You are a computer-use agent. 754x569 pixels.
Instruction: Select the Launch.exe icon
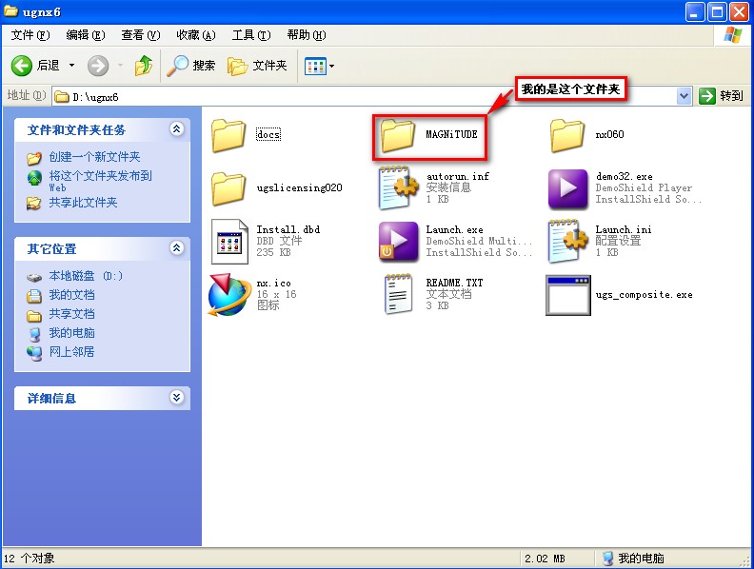(398, 242)
